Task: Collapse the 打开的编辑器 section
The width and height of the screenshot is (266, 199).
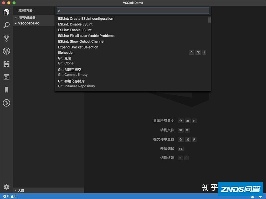Action: [x=34, y=18]
